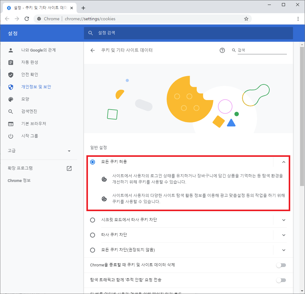Select 시크릿 모드에서 타사 쿠키 차단 radio
The image size is (305, 294).
point(93,220)
